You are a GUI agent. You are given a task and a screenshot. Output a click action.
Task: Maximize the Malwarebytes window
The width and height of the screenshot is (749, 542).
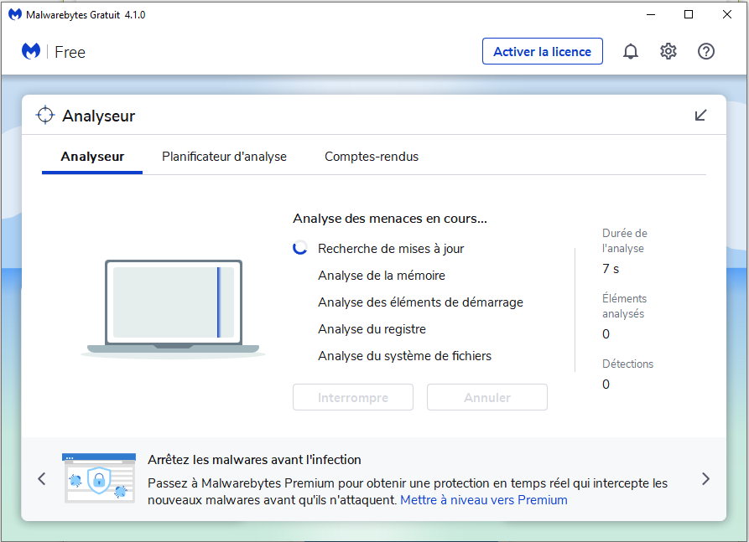pos(689,14)
